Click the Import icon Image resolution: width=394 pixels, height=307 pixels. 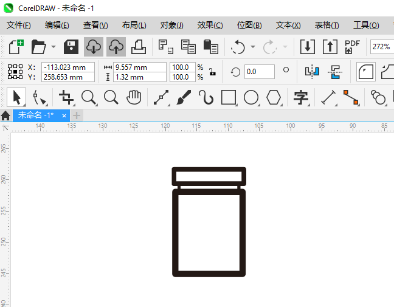[x=308, y=47]
